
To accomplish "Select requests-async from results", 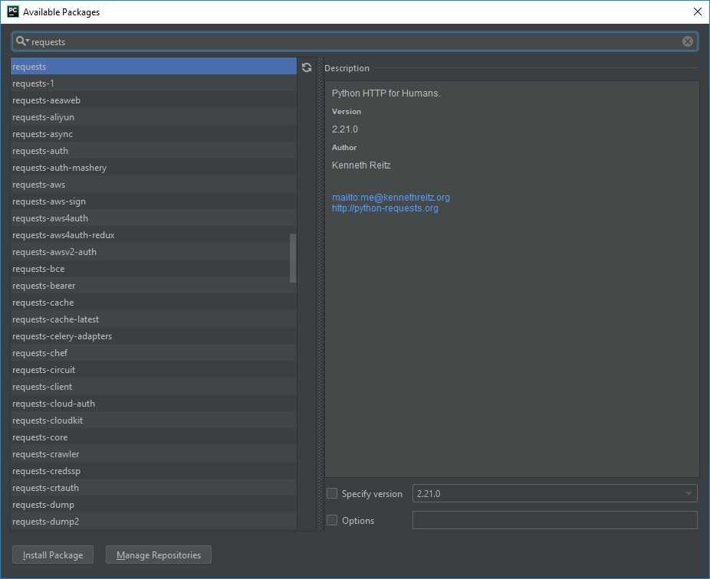I will click(x=43, y=134).
